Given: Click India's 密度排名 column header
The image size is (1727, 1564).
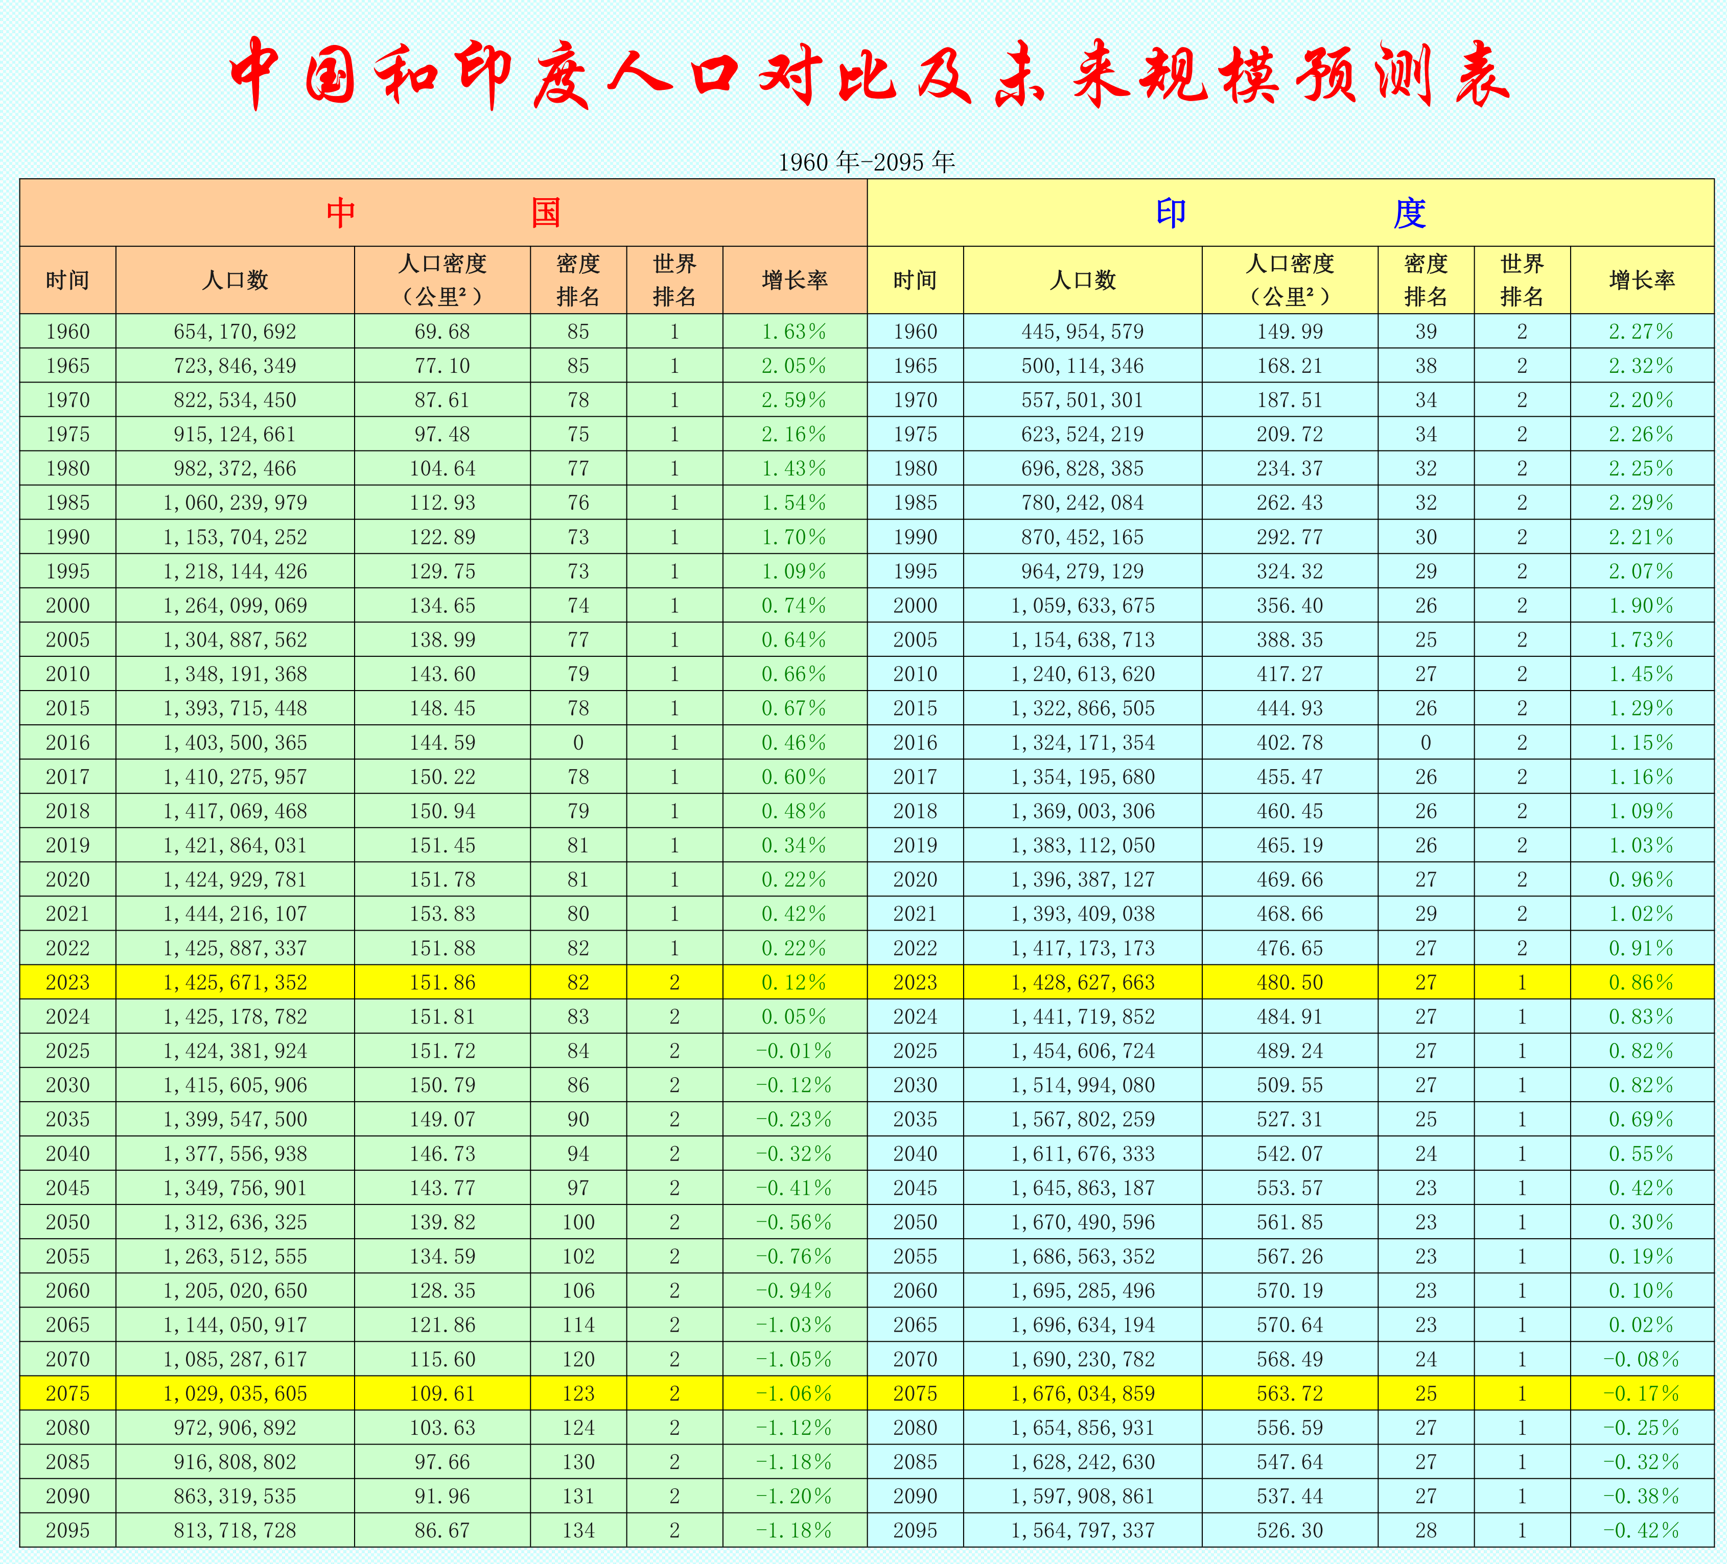Looking at the screenshot, I should point(1426,280).
